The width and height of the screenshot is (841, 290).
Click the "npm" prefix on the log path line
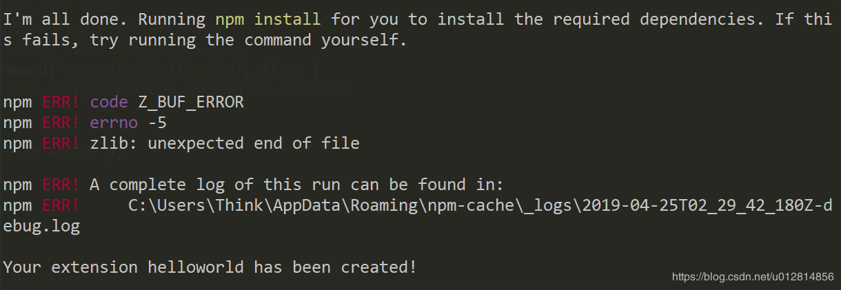click(17, 205)
